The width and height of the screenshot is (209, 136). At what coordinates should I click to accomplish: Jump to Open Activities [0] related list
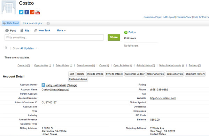[x=123, y=65]
